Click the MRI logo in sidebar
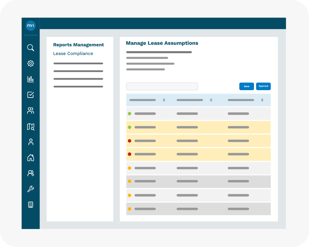The height and width of the screenshot is (247, 309). (x=31, y=26)
